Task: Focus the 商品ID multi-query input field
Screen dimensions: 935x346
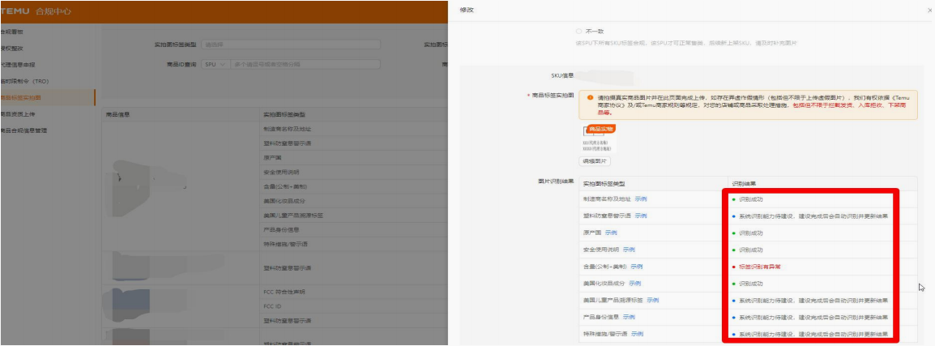Action: [305, 65]
